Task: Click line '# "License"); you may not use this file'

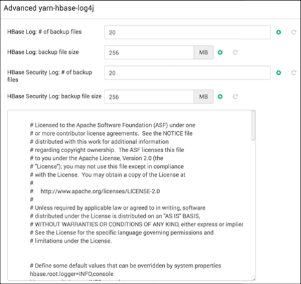Action: [x=106, y=167]
